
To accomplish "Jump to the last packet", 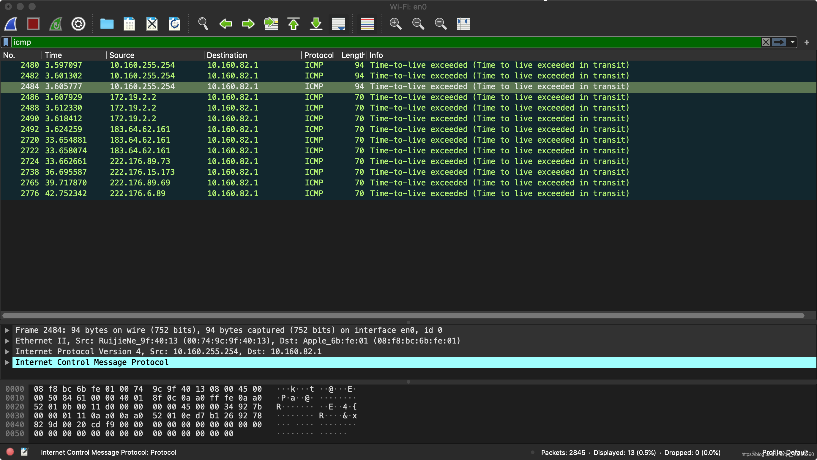I will 316,24.
